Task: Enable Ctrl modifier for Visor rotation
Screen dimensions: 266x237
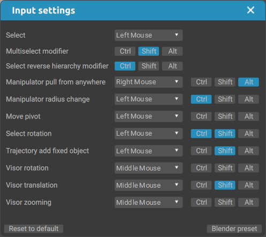Action: point(201,168)
